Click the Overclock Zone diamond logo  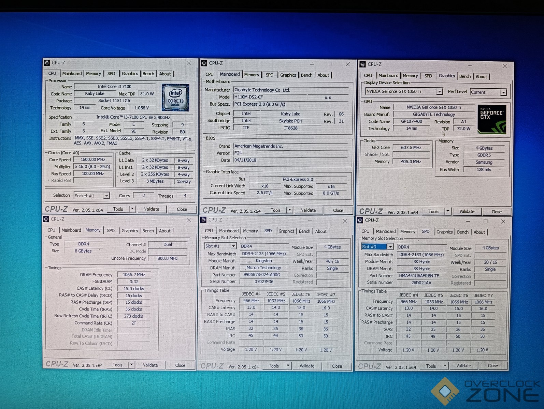pos(445,391)
